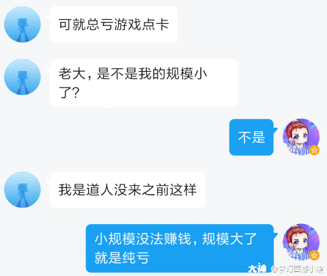Tap banner label under avatar near "不是"

click(x=299, y=152)
